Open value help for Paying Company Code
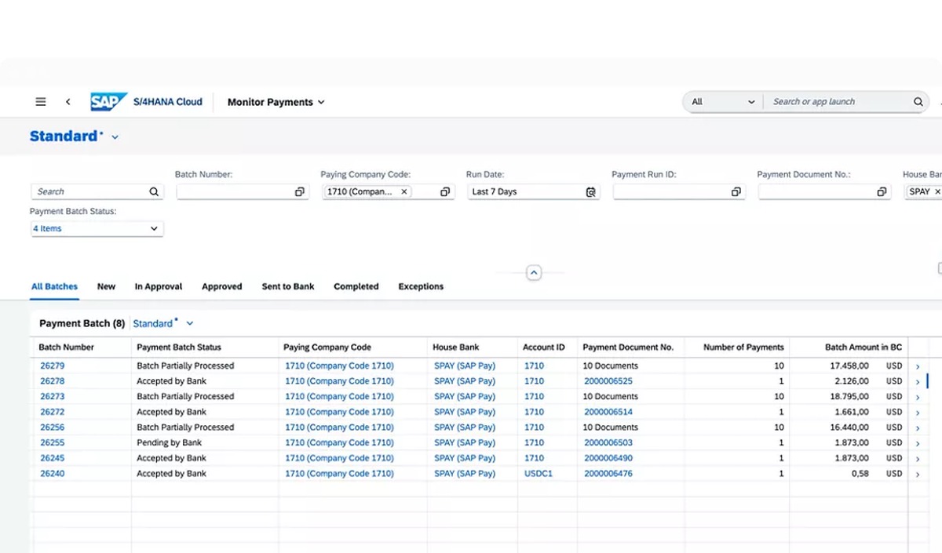The width and height of the screenshot is (942, 553). 445,191
